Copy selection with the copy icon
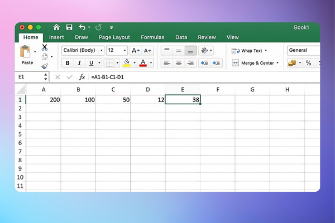 coord(45,56)
